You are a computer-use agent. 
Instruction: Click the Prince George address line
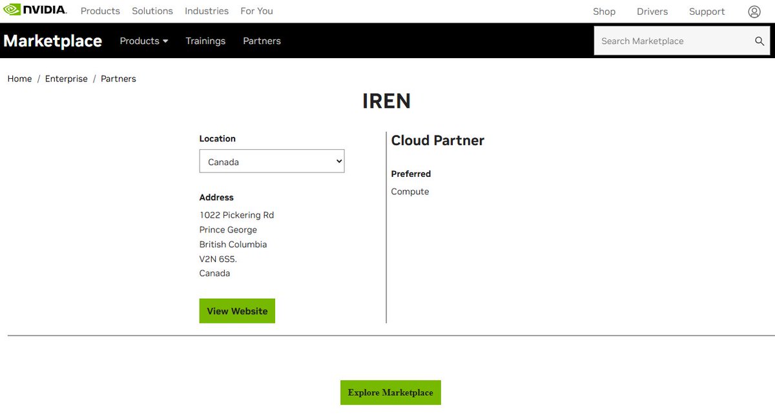(228, 230)
